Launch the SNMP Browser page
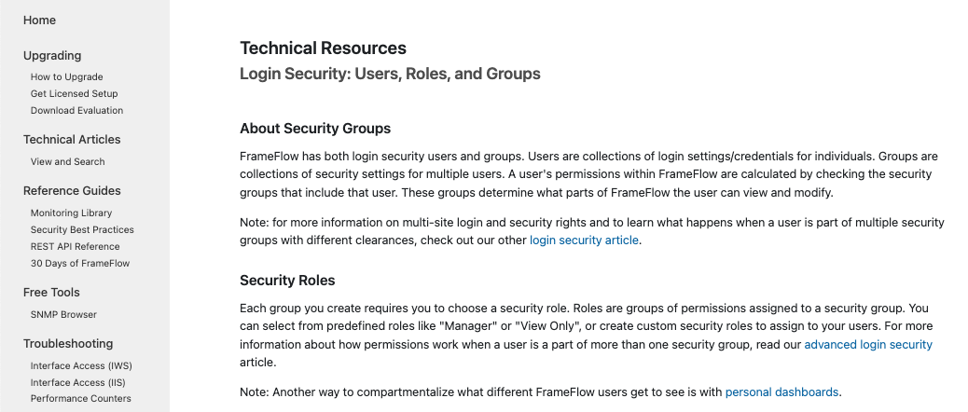968x412 pixels. 63,314
